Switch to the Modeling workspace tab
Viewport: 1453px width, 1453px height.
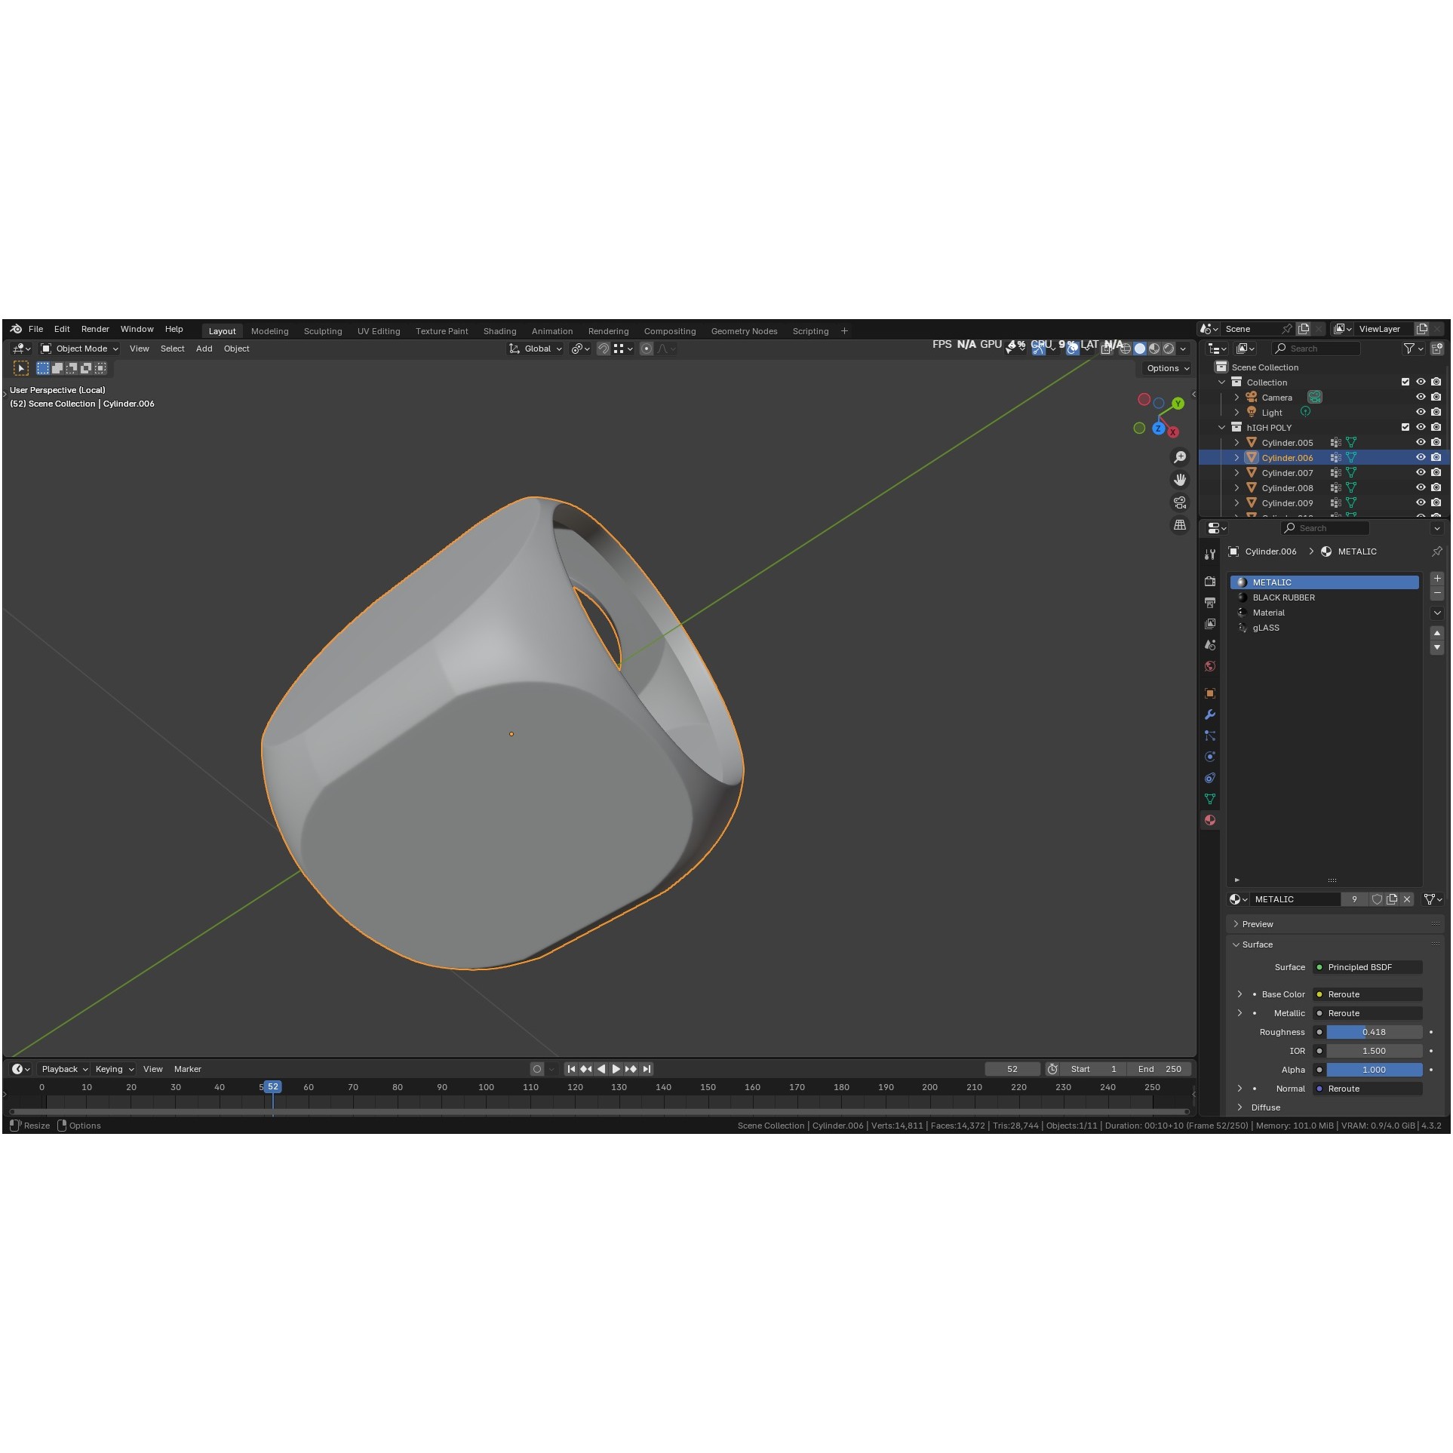click(x=269, y=331)
